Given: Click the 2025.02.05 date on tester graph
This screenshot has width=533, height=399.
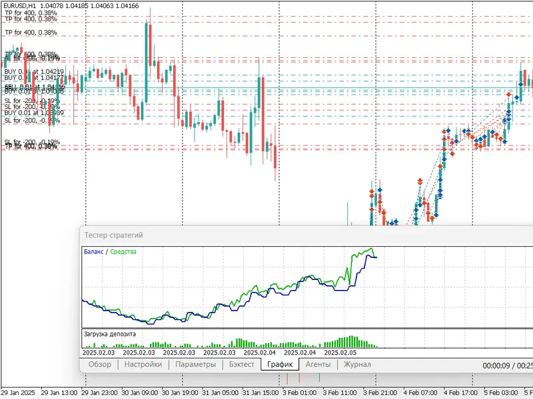Looking at the screenshot, I should tap(340, 353).
